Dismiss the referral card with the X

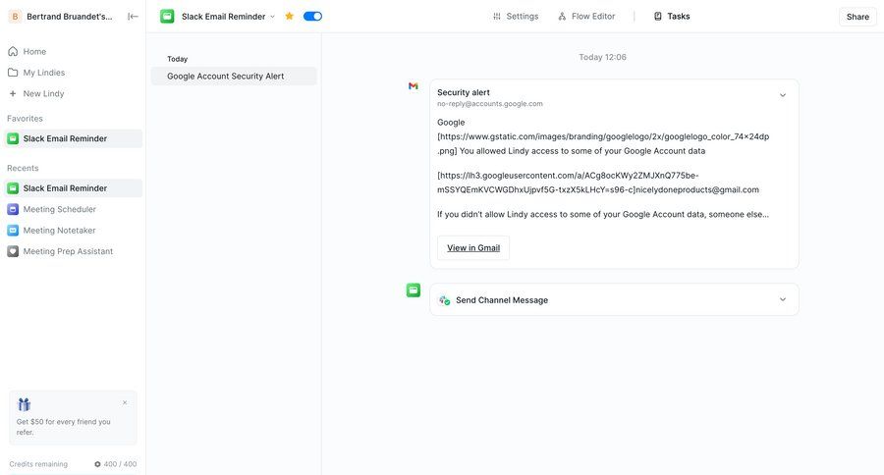point(125,402)
